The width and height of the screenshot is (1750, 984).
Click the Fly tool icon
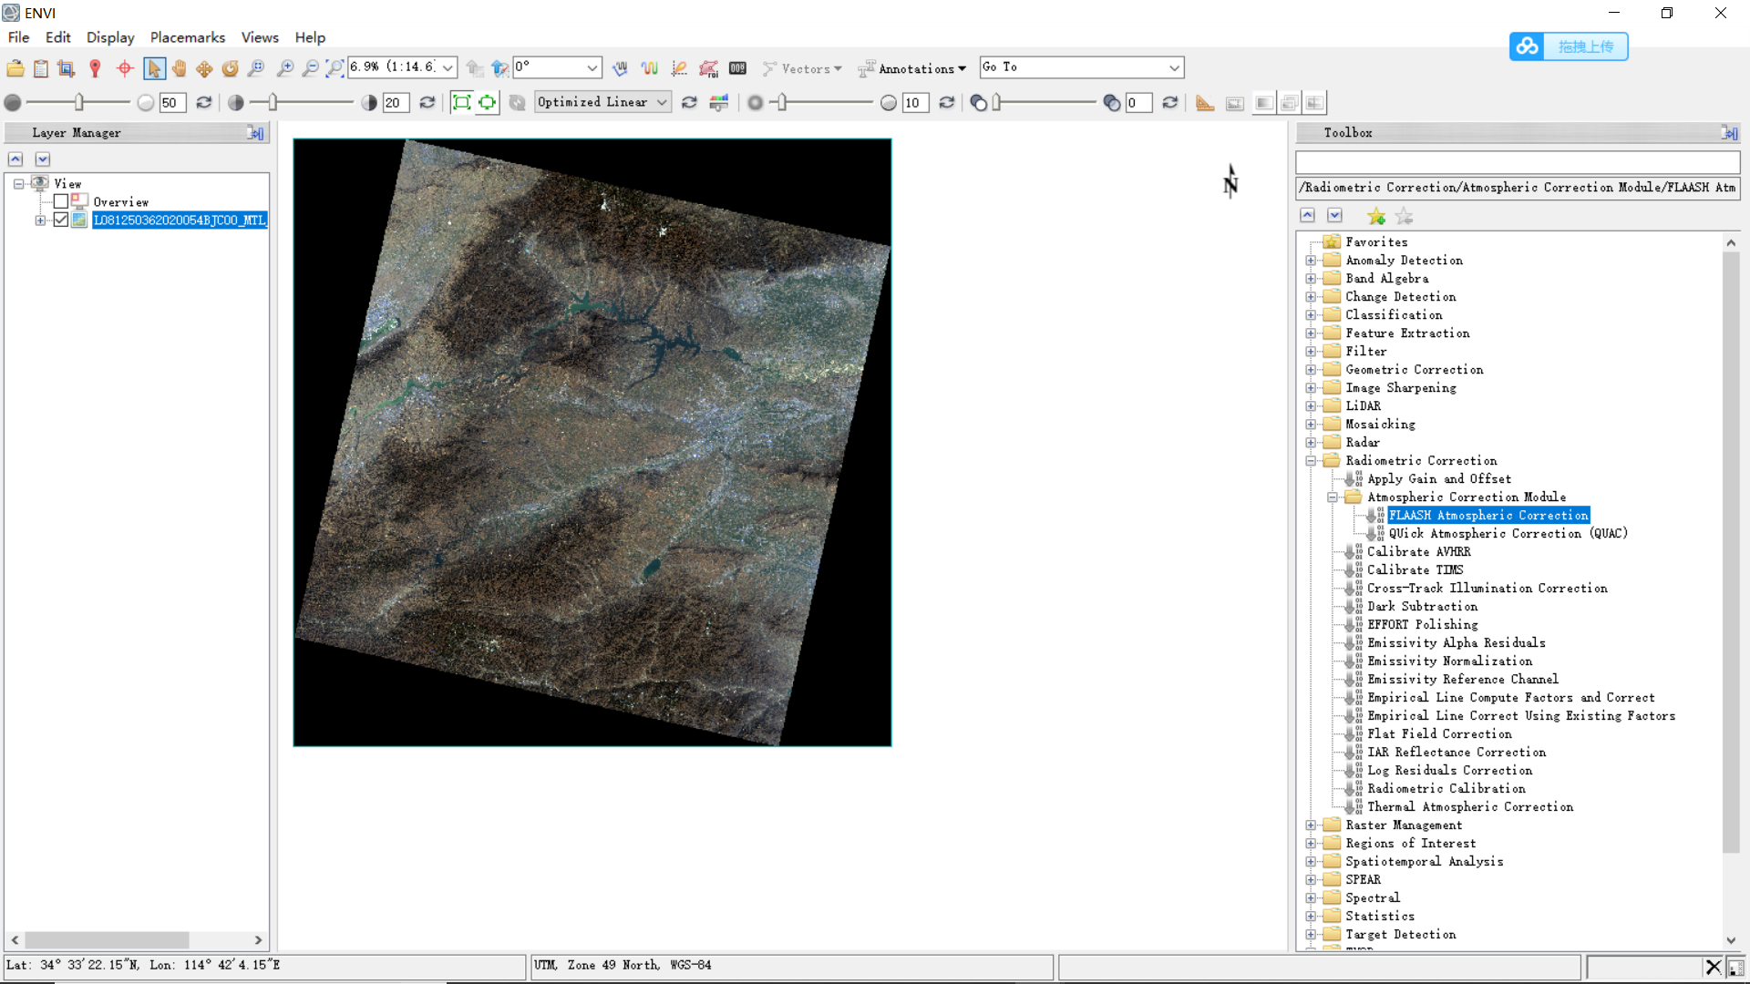tap(205, 68)
